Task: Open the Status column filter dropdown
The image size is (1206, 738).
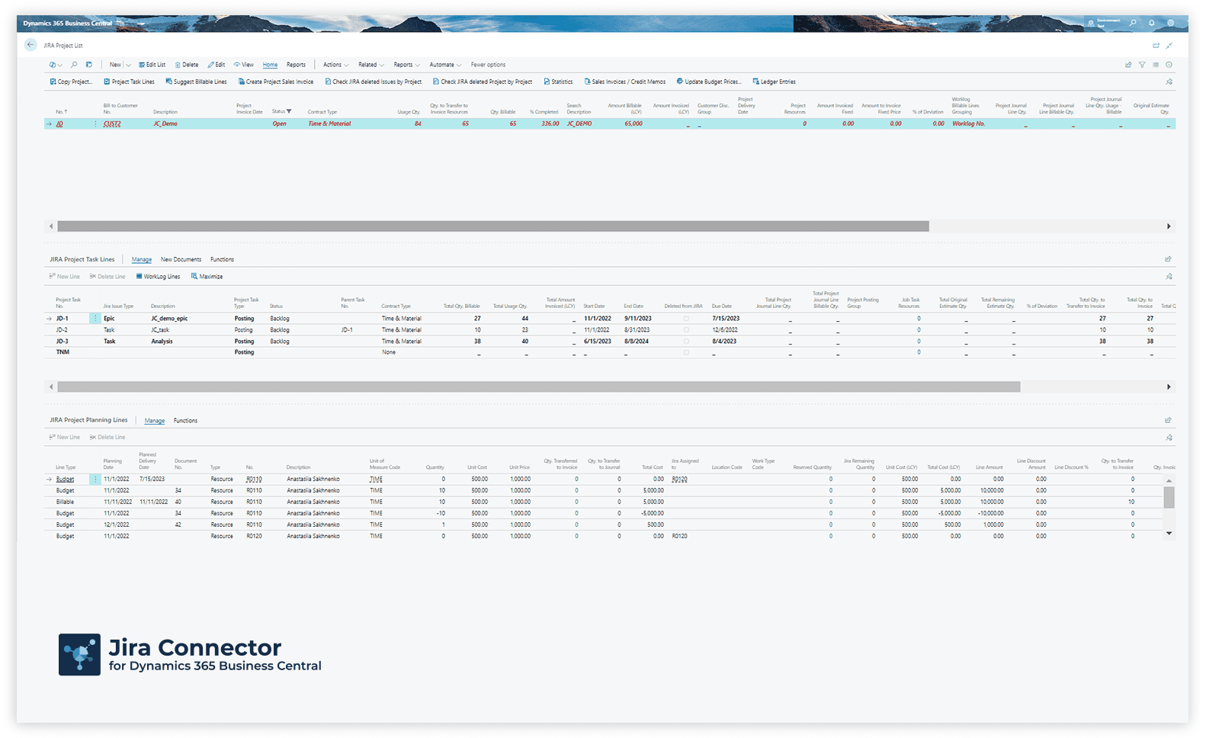Action: (289, 111)
